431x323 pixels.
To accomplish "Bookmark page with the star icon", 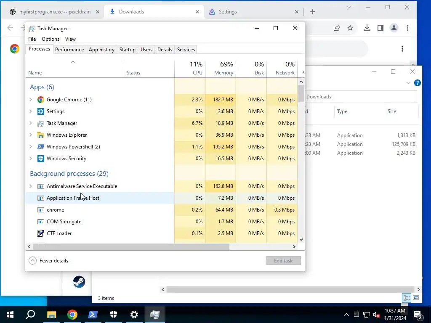I will tap(350, 28).
